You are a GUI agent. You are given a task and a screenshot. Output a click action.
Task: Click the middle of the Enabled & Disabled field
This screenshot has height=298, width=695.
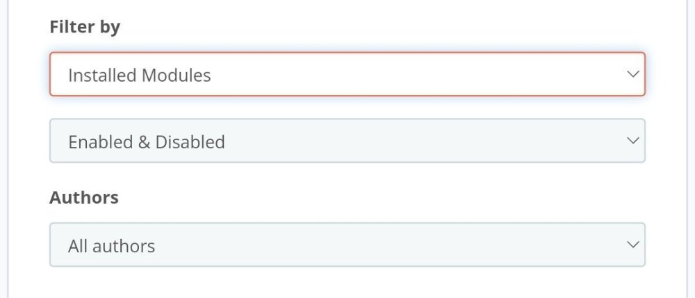tap(347, 141)
